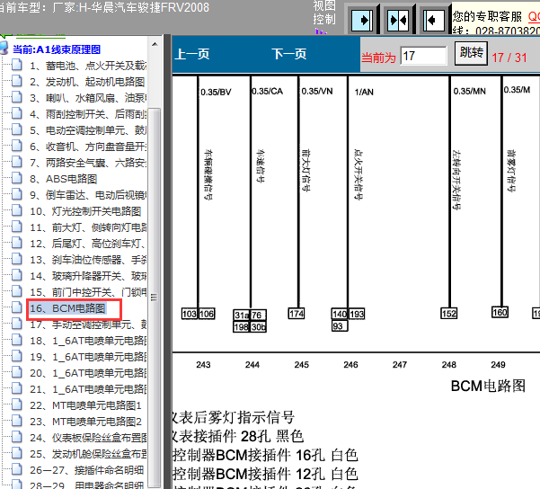Click the root node icon of A1线束原理图
The width and height of the screenshot is (540, 489).
coord(4,48)
